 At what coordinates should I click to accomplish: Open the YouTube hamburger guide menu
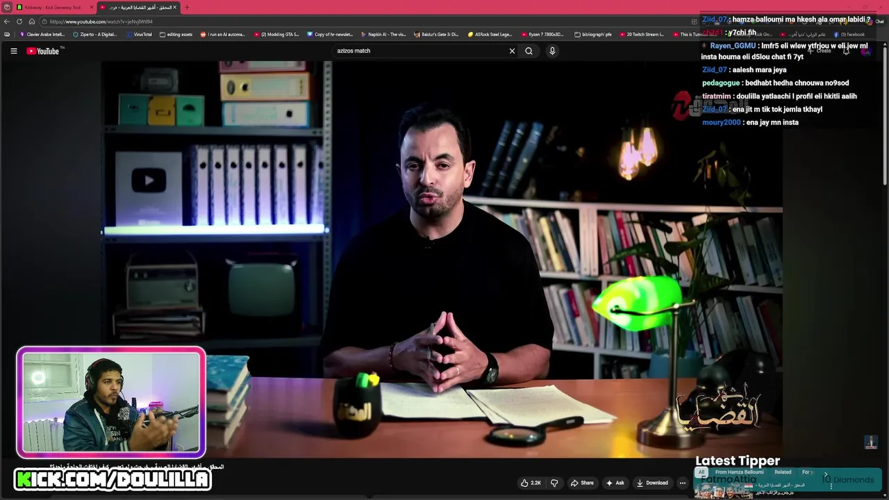click(13, 51)
